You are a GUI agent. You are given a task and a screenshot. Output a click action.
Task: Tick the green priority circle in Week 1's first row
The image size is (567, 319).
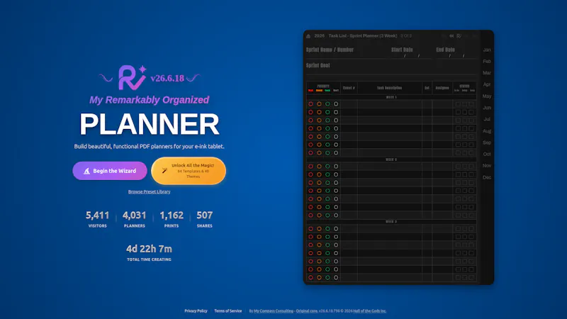[327, 104]
